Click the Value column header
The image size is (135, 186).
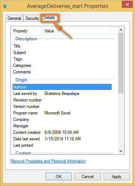point(77,31)
